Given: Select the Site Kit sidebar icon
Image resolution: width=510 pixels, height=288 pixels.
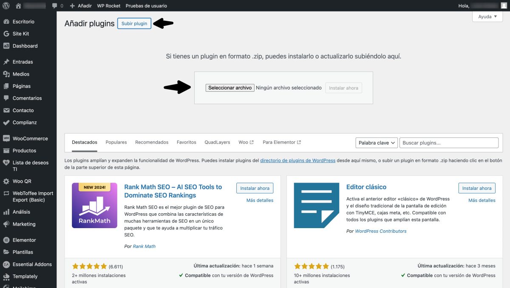Looking at the screenshot, I should click(6, 34).
